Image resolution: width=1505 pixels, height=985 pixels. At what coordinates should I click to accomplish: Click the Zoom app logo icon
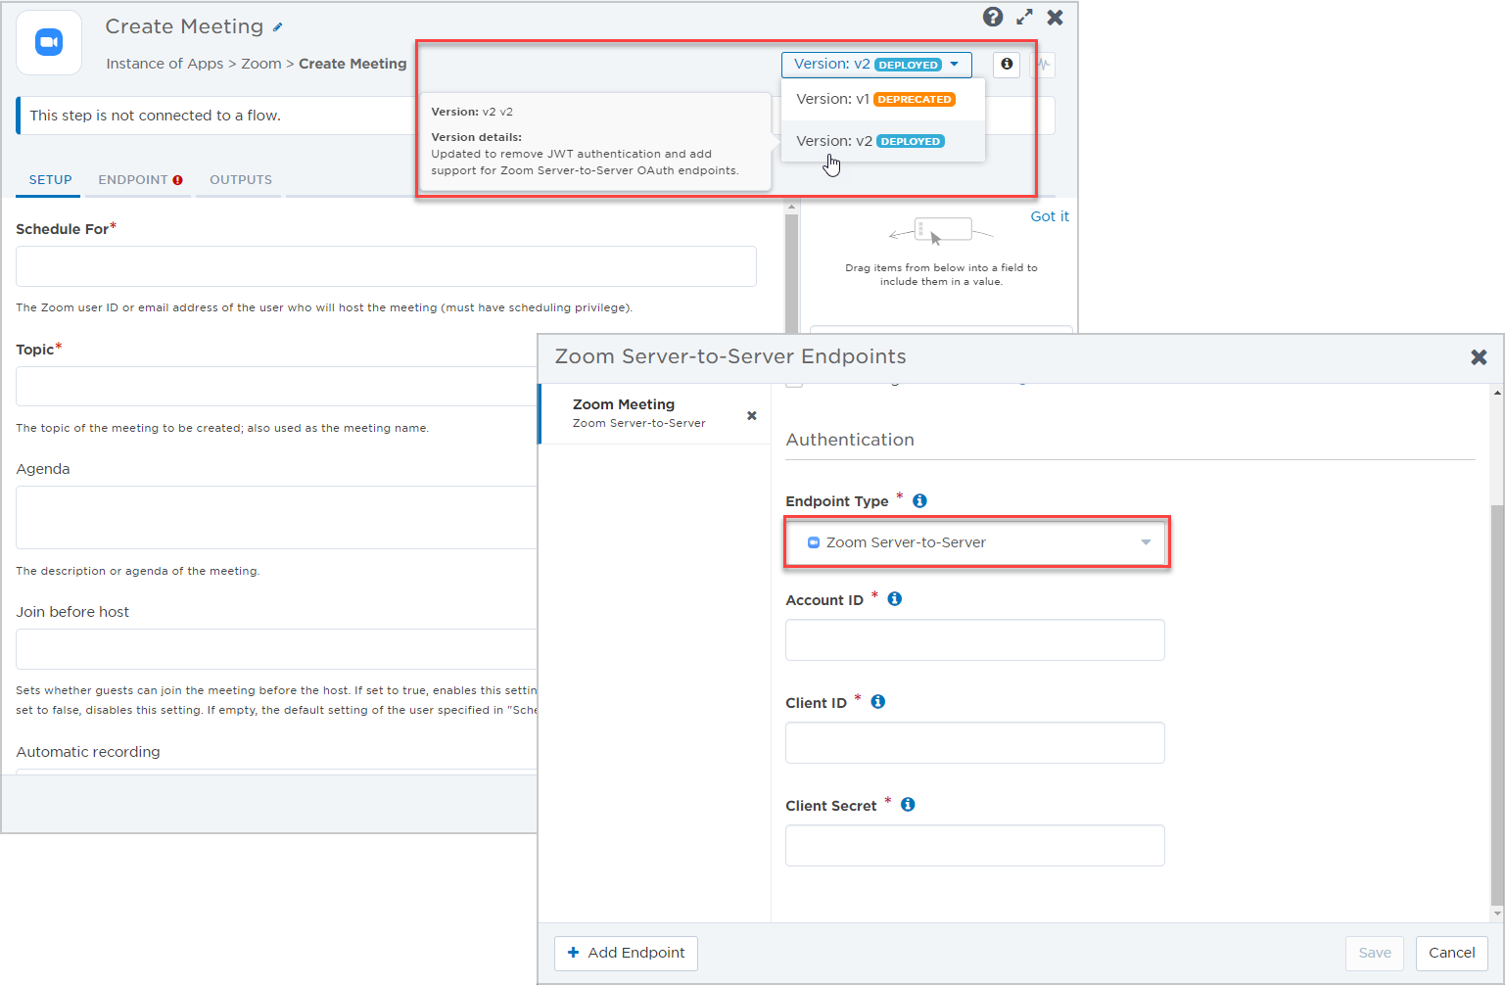(x=49, y=42)
